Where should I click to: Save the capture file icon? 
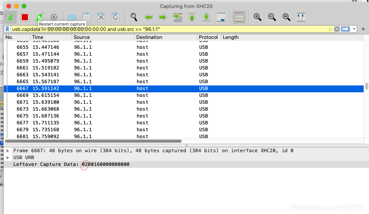tap(87, 17)
